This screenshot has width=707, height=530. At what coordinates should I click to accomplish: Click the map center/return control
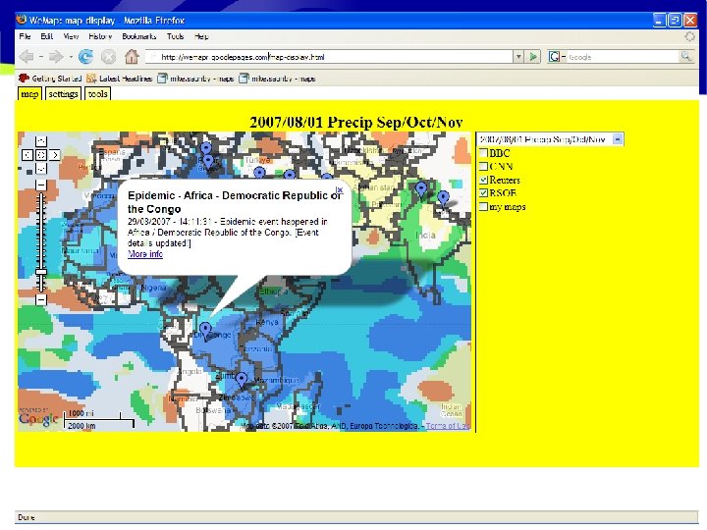pos(41,155)
